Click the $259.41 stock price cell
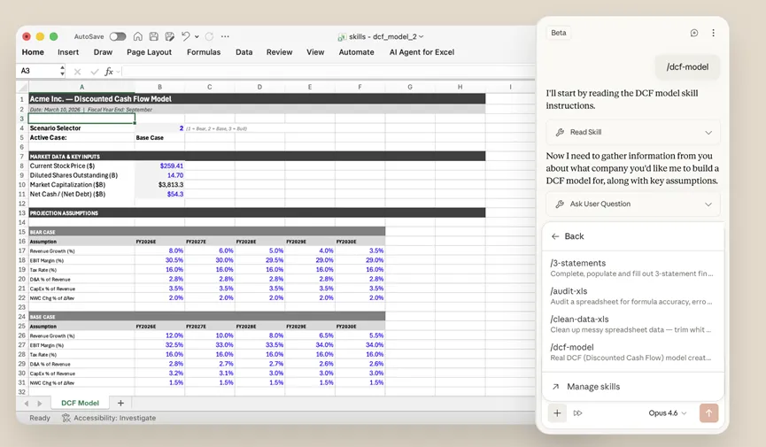 [x=159, y=166]
